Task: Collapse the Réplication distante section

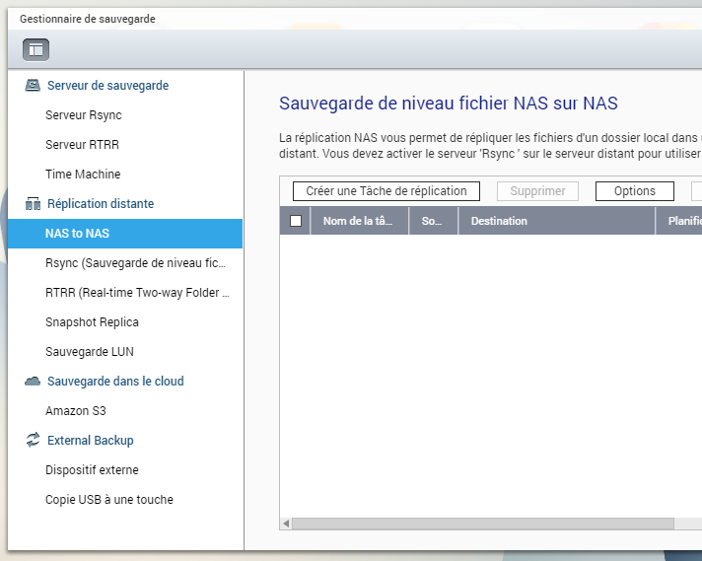Action: pos(101,204)
